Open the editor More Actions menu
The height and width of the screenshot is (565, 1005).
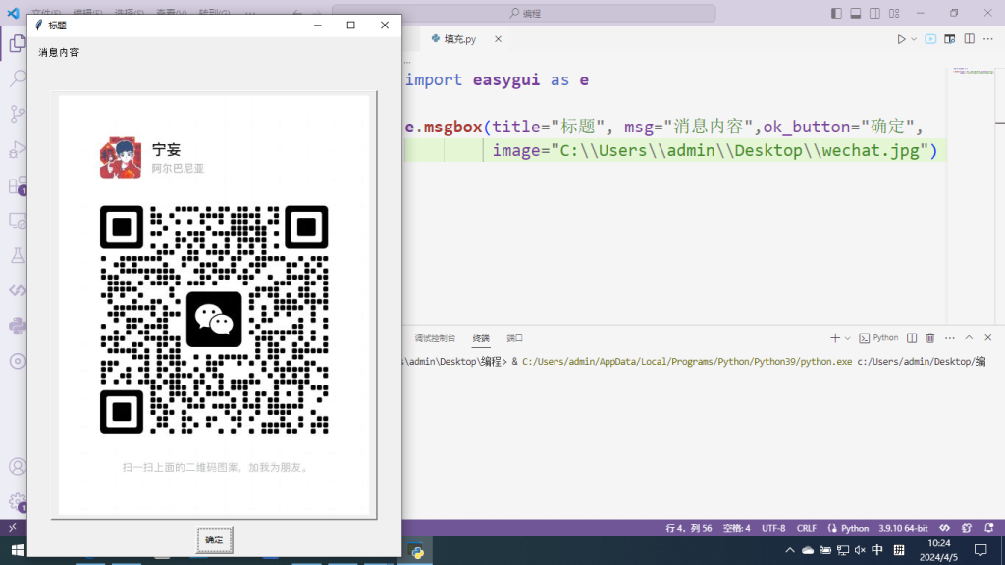pyautogui.click(x=988, y=39)
